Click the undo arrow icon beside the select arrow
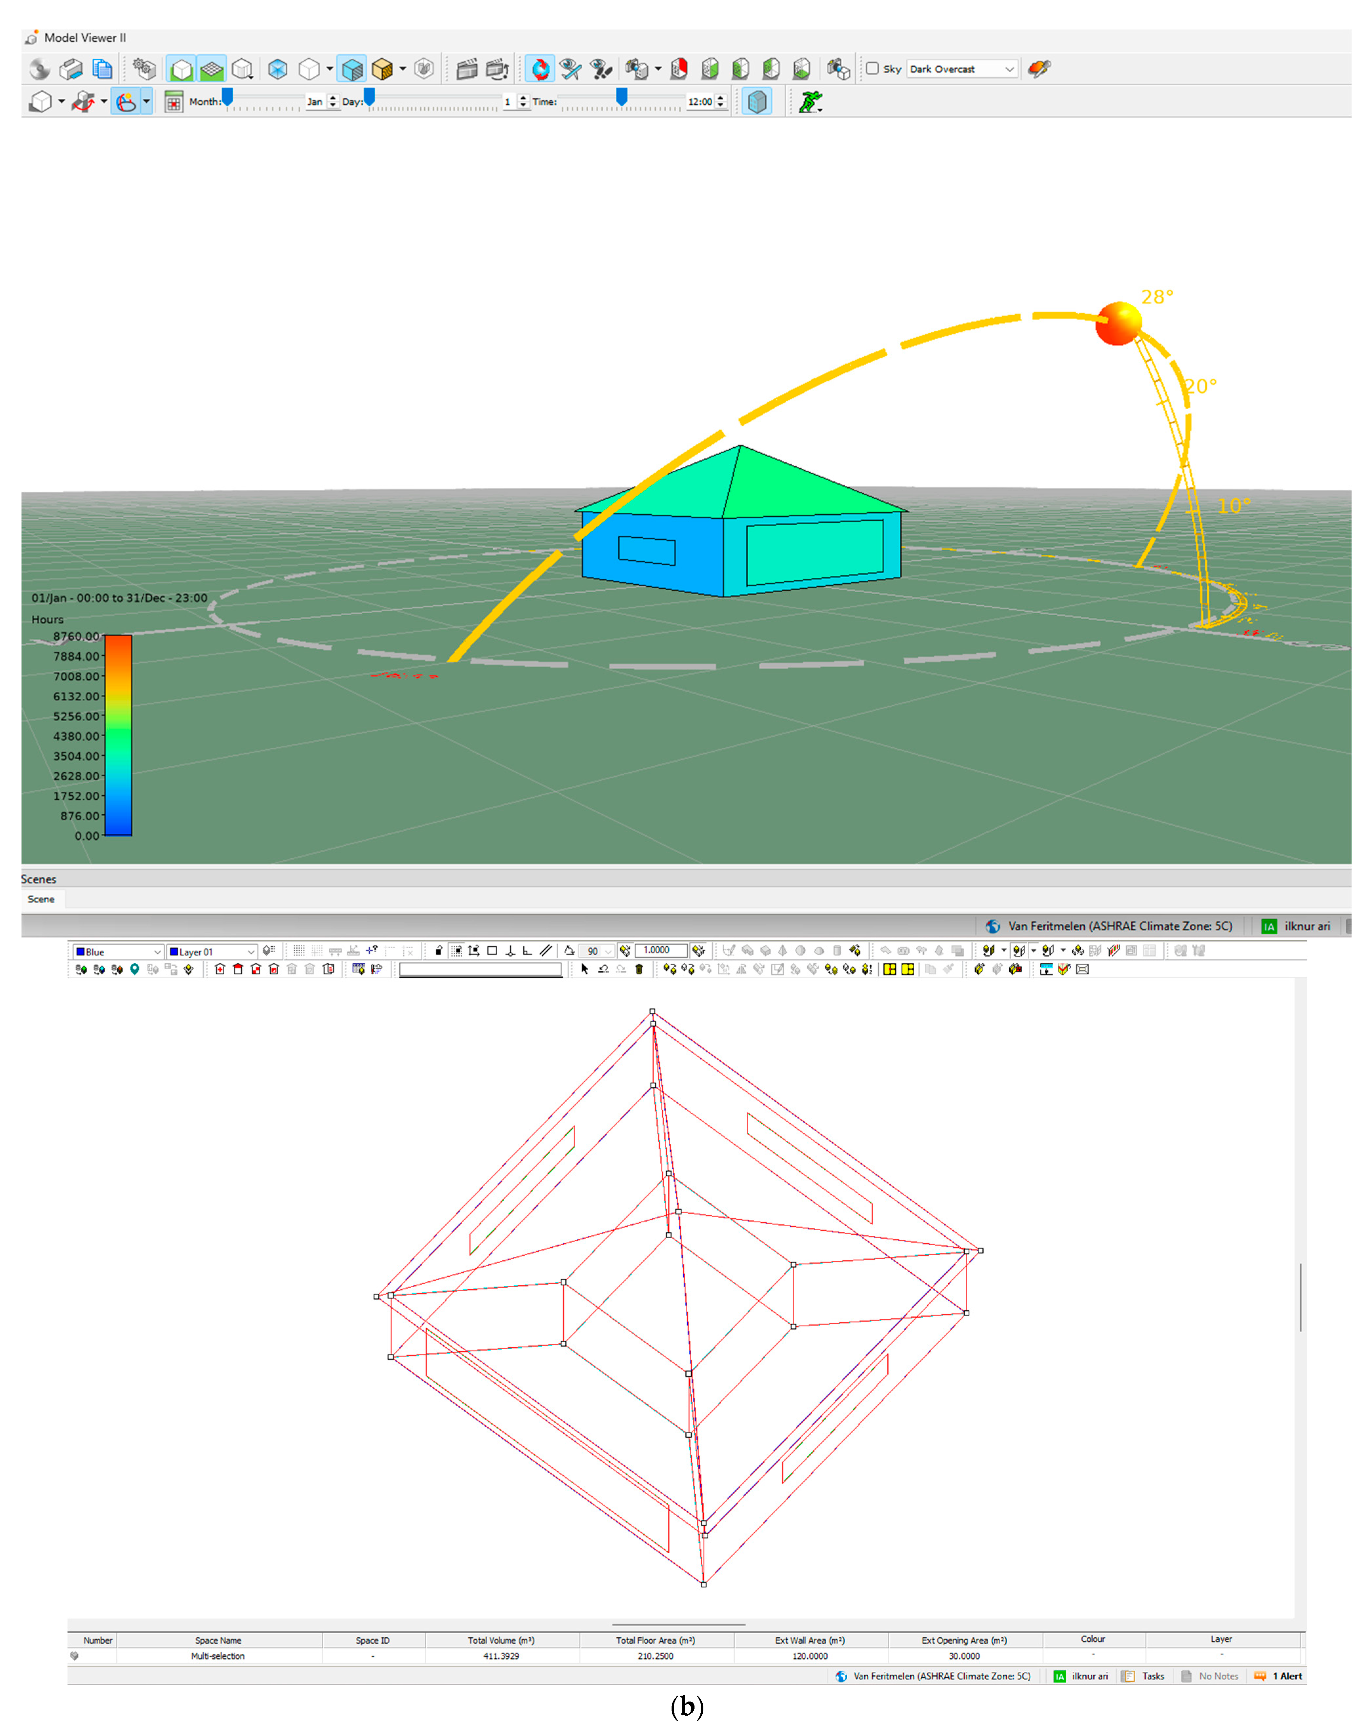The height and width of the screenshot is (1734, 1370). coord(603,969)
